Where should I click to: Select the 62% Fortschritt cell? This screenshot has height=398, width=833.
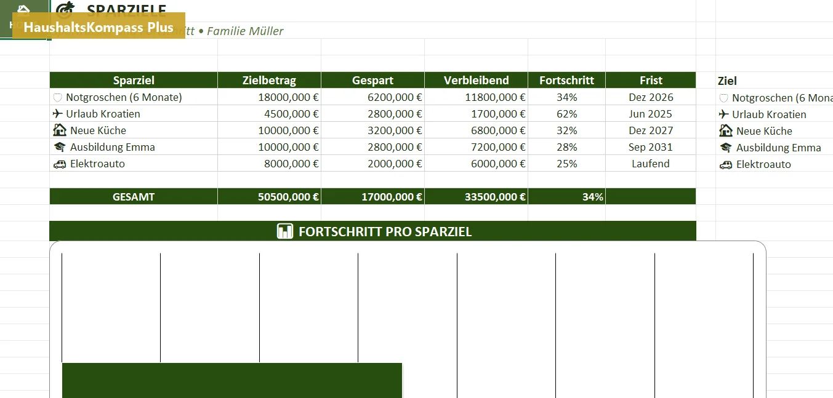[566, 114]
